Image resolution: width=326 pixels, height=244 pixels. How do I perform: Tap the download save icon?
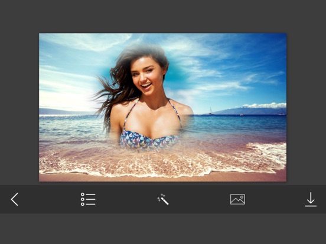pyautogui.click(x=311, y=199)
